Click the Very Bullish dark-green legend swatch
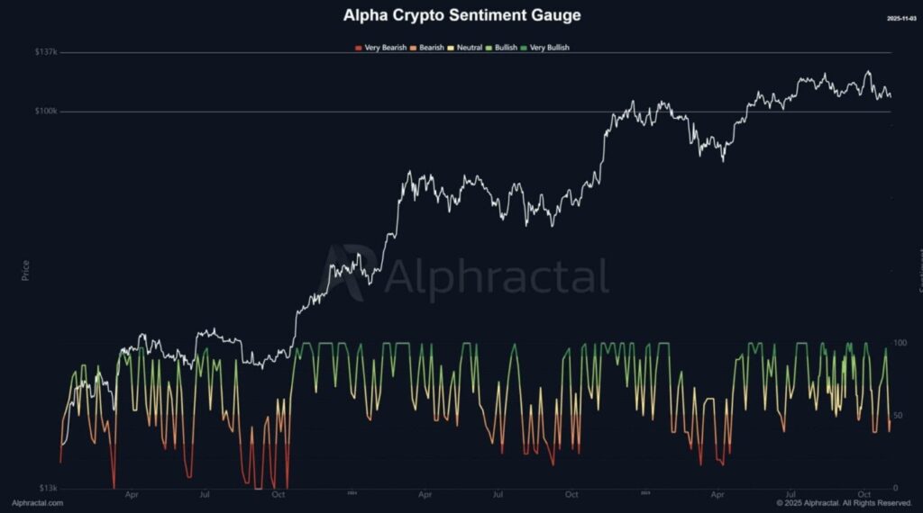 tap(524, 48)
